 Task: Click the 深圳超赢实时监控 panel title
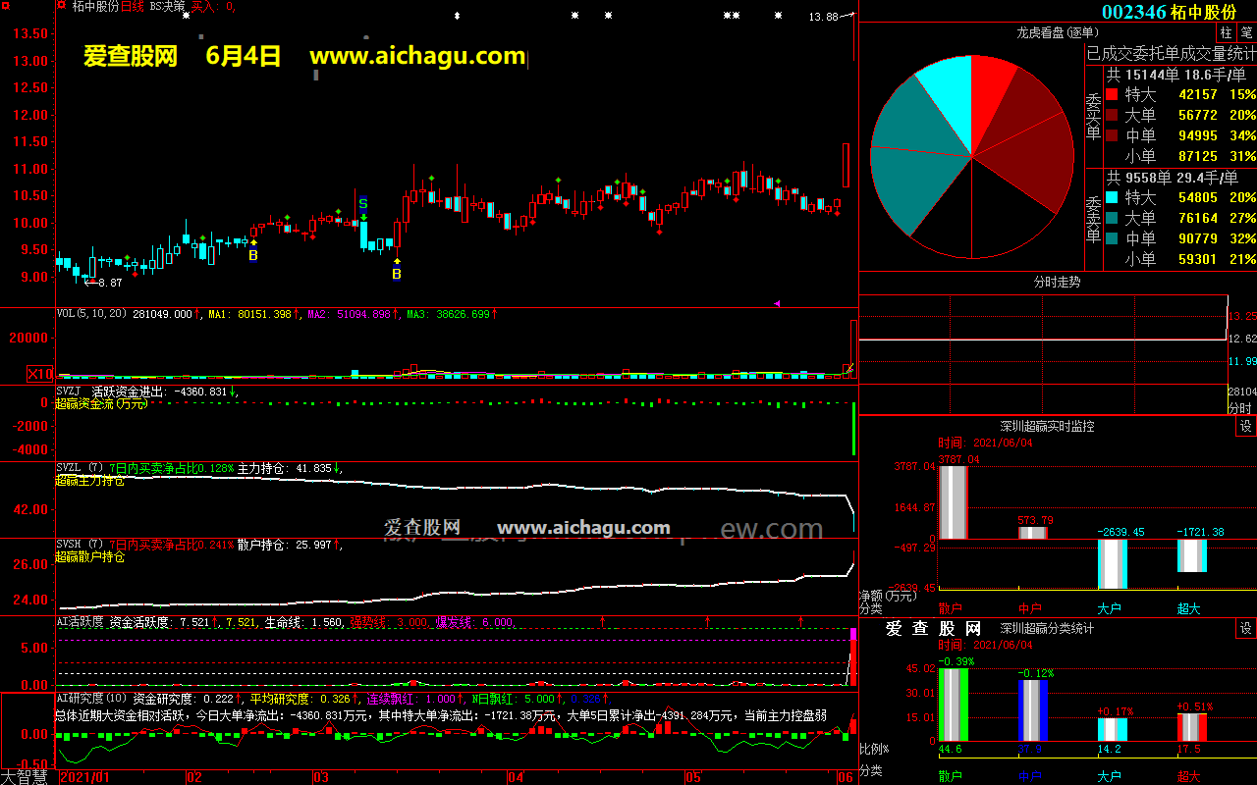coord(1047,427)
